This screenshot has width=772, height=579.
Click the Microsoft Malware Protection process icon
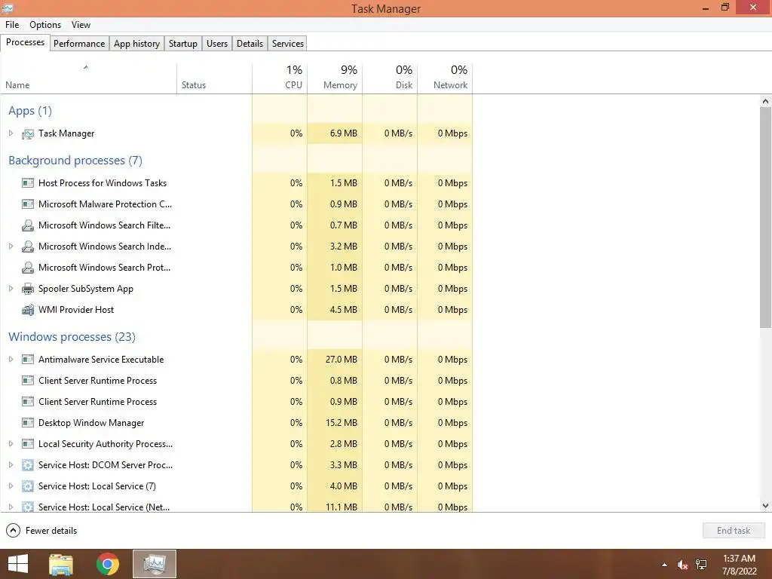click(x=28, y=204)
